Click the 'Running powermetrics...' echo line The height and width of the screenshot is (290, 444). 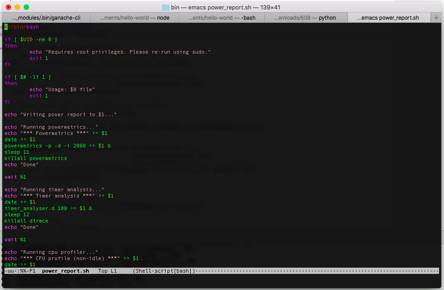click(x=51, y=127)
